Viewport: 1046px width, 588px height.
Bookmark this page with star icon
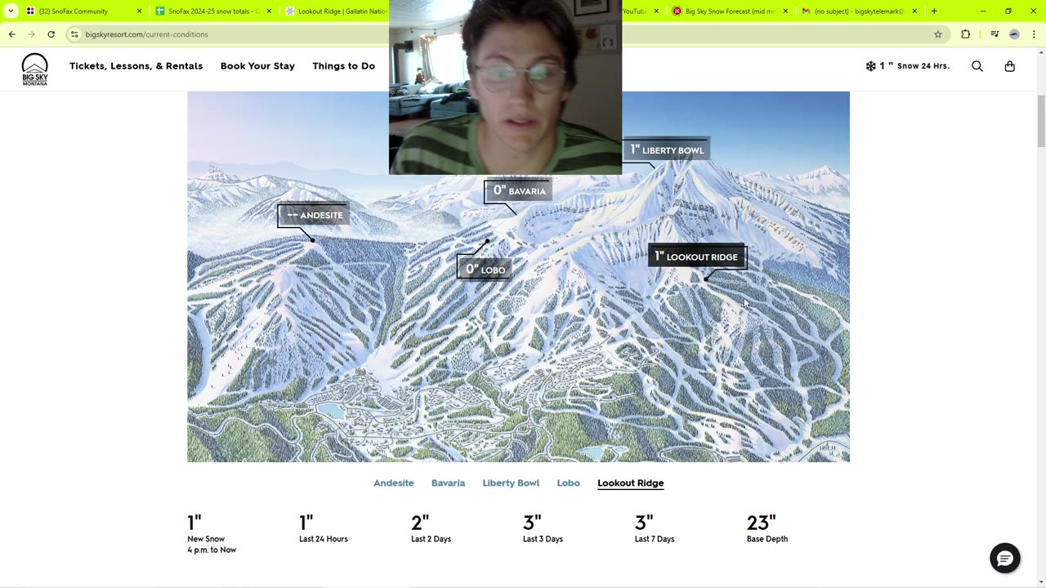click(x=938, y=34)
